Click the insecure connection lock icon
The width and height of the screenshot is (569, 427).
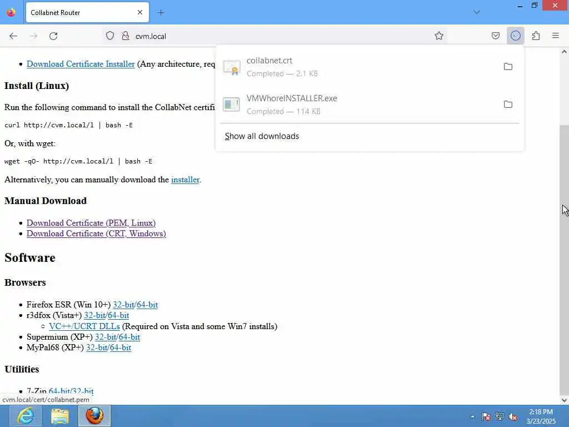coord(126,36)
